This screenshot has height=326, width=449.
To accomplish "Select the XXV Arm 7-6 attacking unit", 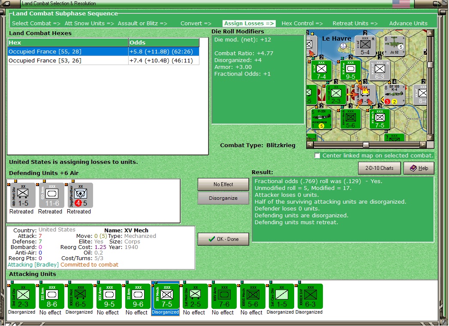I will pos(224,296).
